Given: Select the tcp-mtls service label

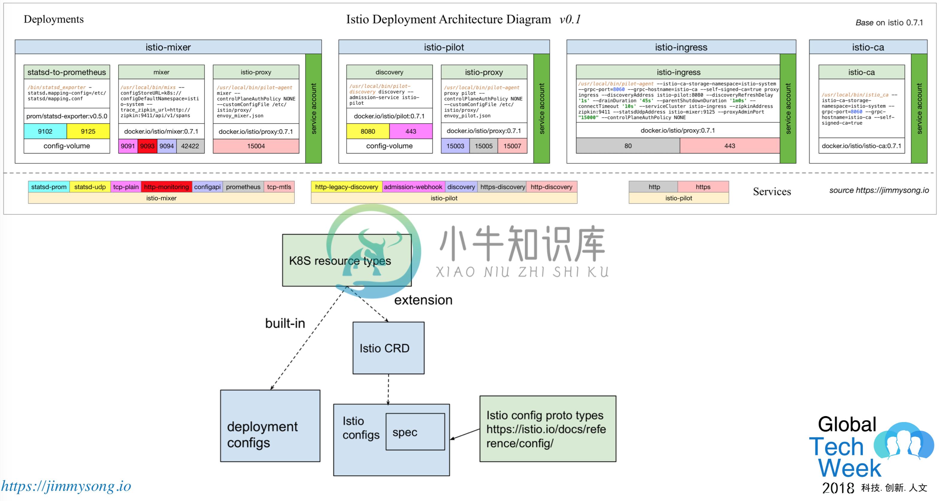Looking at the screenshot, I should tap(279, 187).
